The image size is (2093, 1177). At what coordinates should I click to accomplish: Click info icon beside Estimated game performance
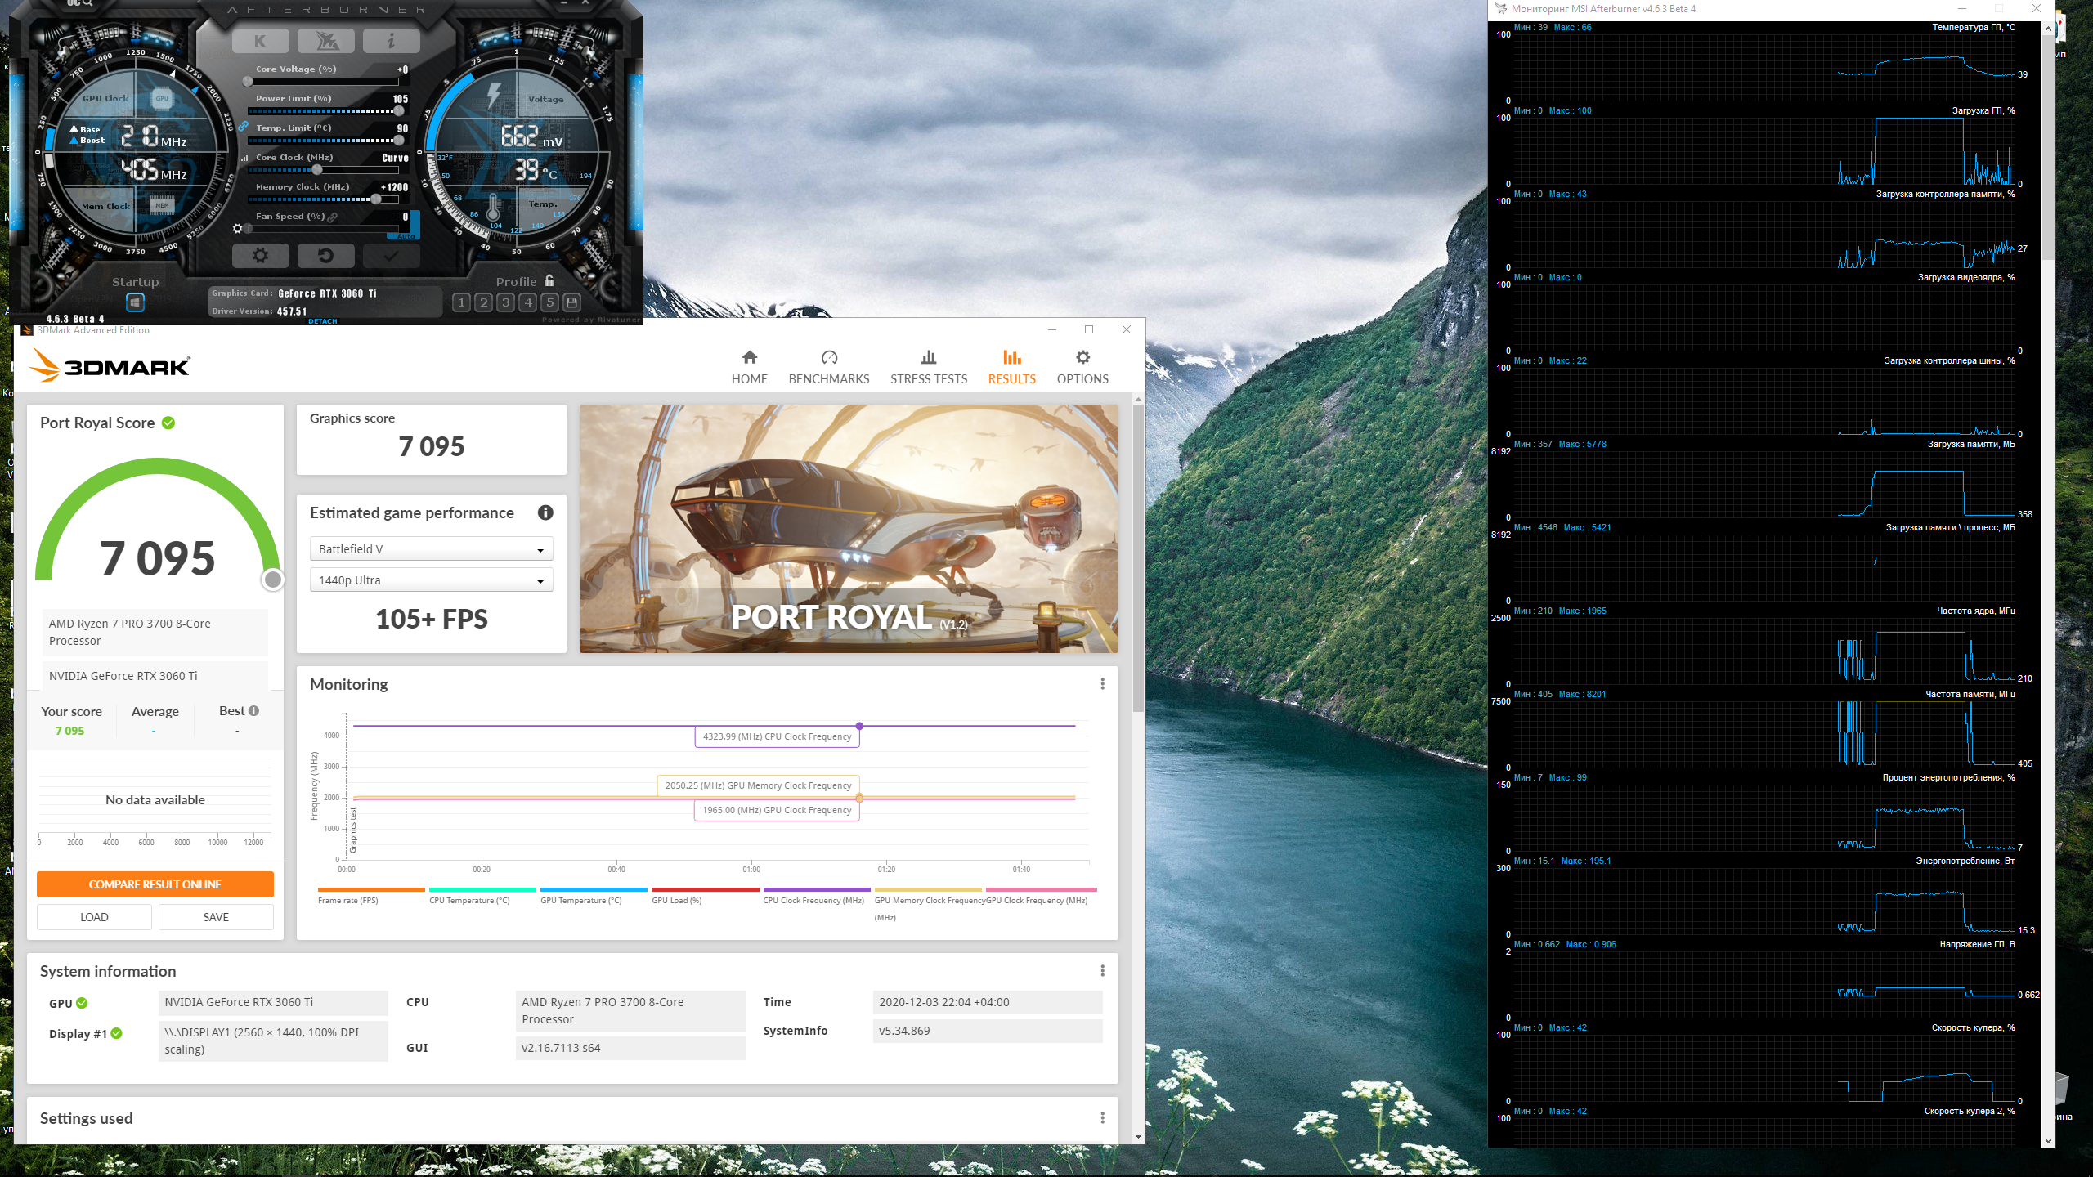(x=545, y=512)
